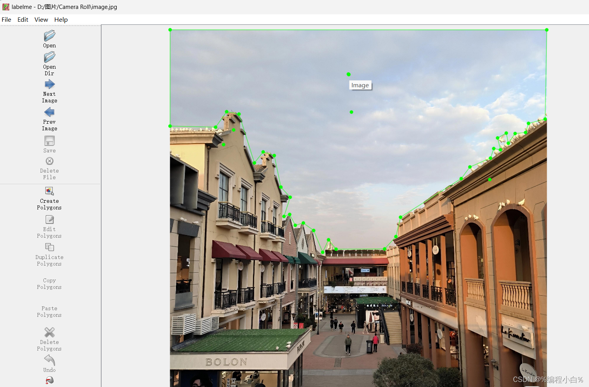Click the top-left polygon vertex of the sky
This screenshot has width=589, height=387.
[x=170, y=30]
